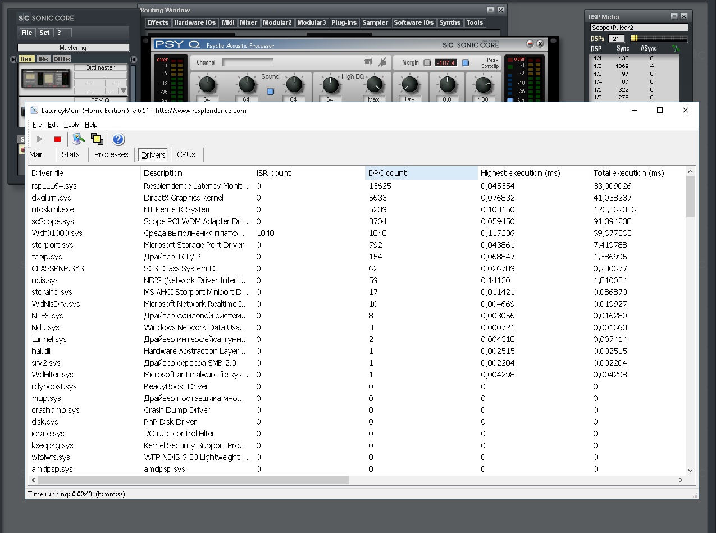Click the green percent icon in DSP Meter

676,49
